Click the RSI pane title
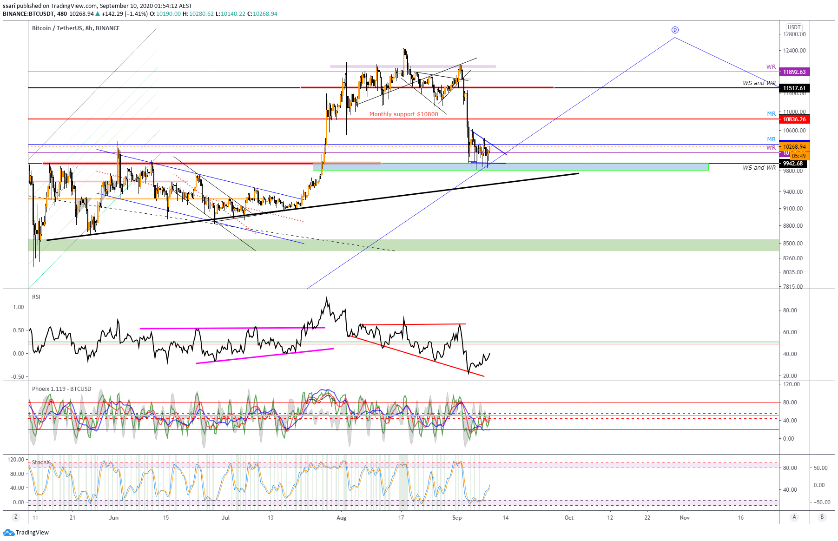838x541 pixels. pyautogui.click(x=36, y=297)
